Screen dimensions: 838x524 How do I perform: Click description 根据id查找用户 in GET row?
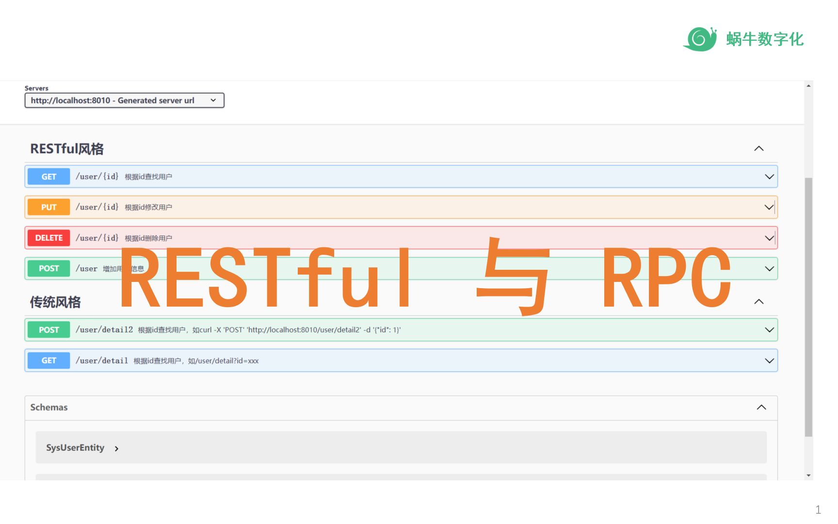tap(148, 177)
